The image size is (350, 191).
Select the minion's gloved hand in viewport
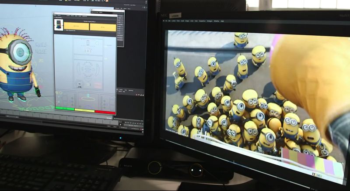38,92
